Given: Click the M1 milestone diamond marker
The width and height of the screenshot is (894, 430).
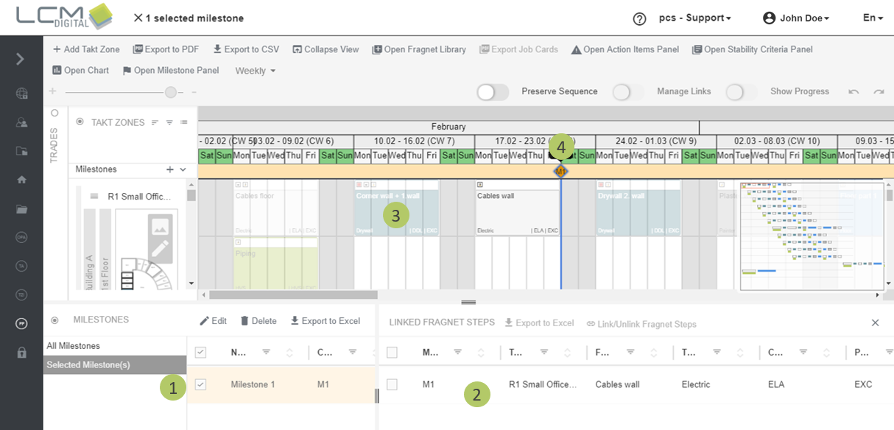Looking at the screenshot, I should pos(561,171).
